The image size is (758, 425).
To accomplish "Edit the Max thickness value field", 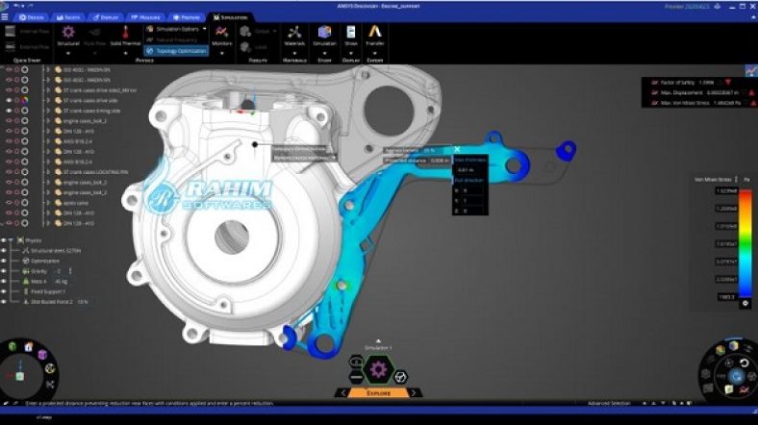I will click(x=469, y=170).
